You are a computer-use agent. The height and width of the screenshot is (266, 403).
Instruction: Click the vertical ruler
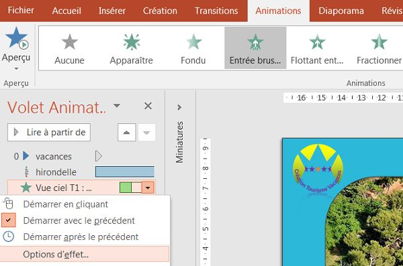[x=205, y=202]
